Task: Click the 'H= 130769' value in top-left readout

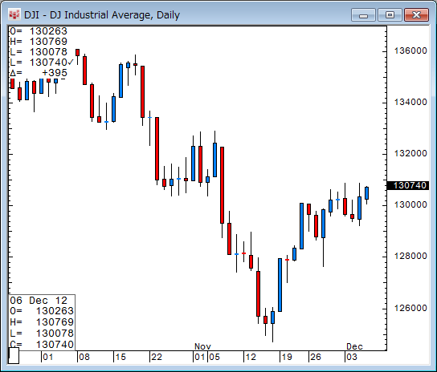Action: point(39,42)
